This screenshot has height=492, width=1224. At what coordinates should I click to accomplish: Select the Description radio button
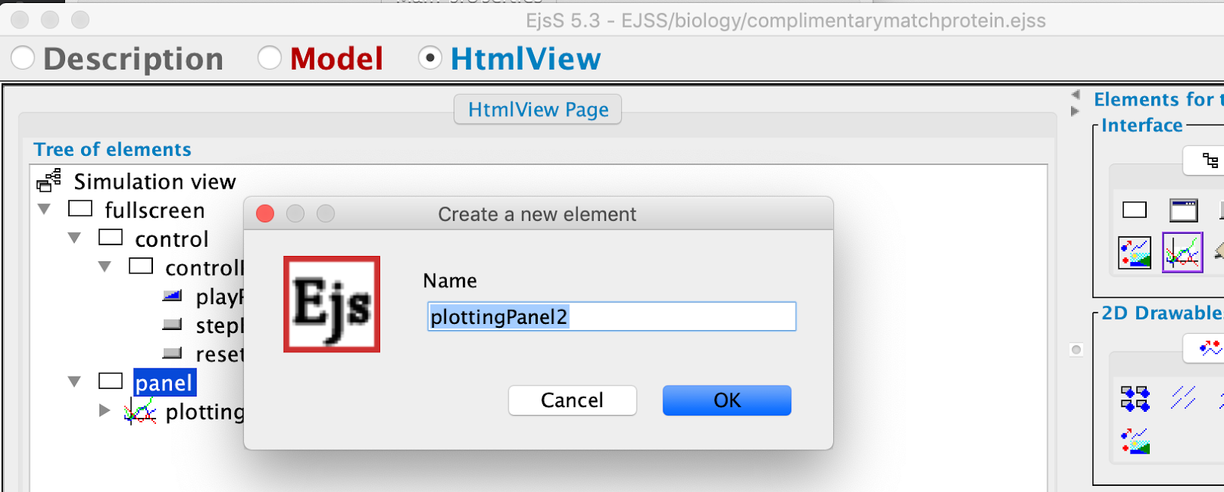(x=23, y=58)
